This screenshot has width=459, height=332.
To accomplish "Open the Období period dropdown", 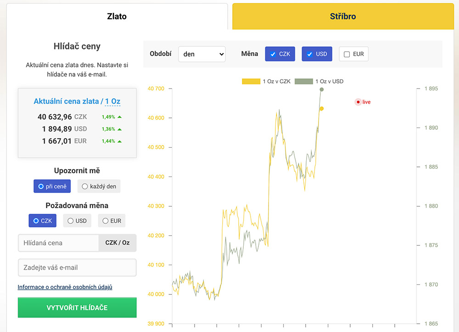I will point(202,54).
